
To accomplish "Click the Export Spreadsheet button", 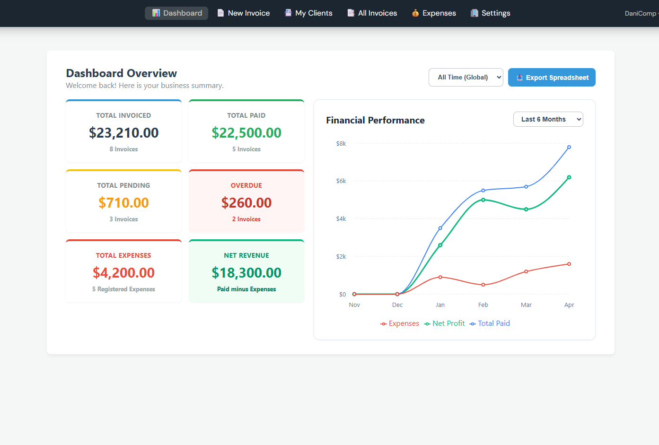I will click(x=552, y=77).
